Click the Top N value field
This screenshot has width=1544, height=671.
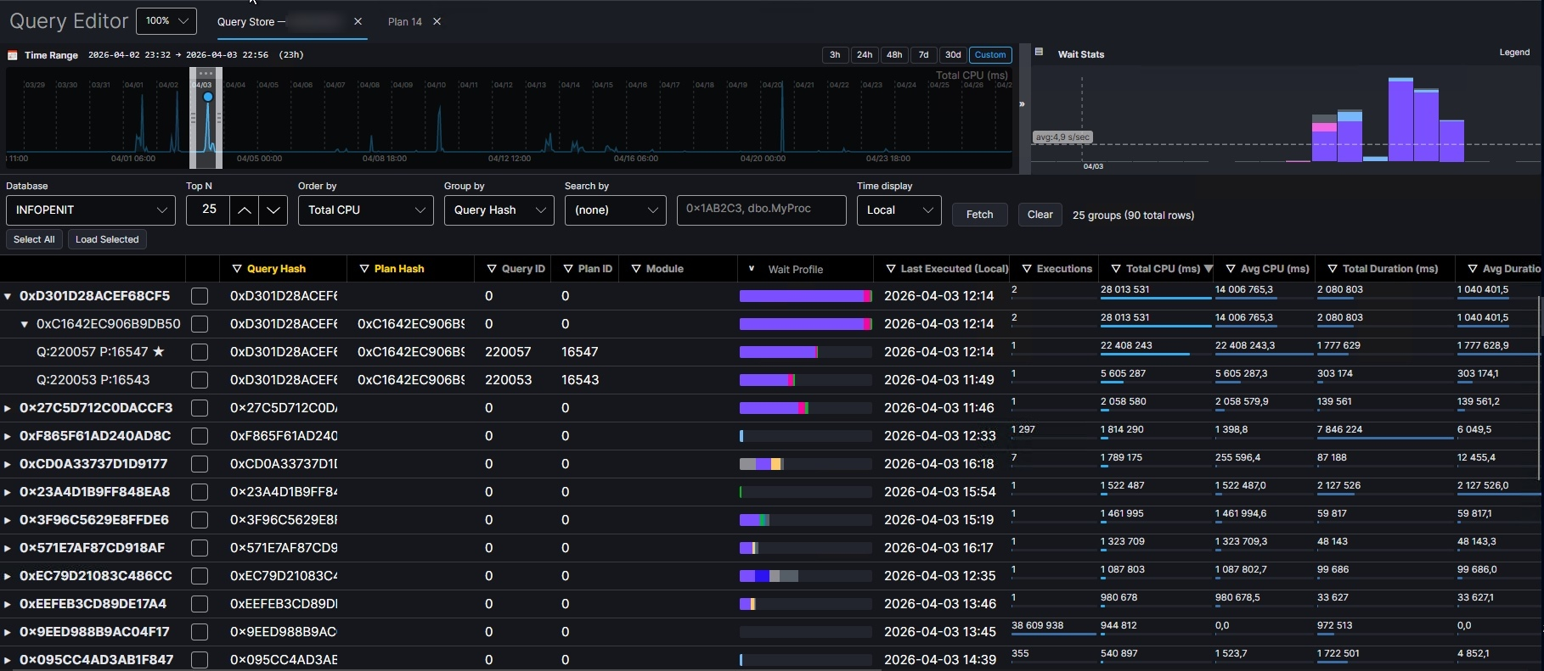coord(208,210)
